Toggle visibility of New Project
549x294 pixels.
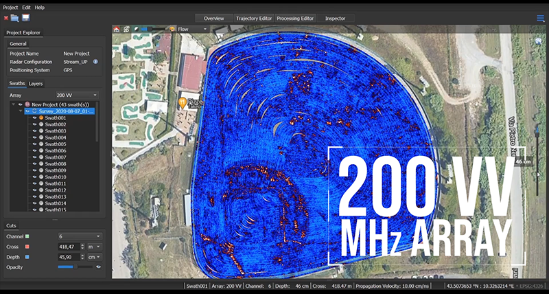21,104
